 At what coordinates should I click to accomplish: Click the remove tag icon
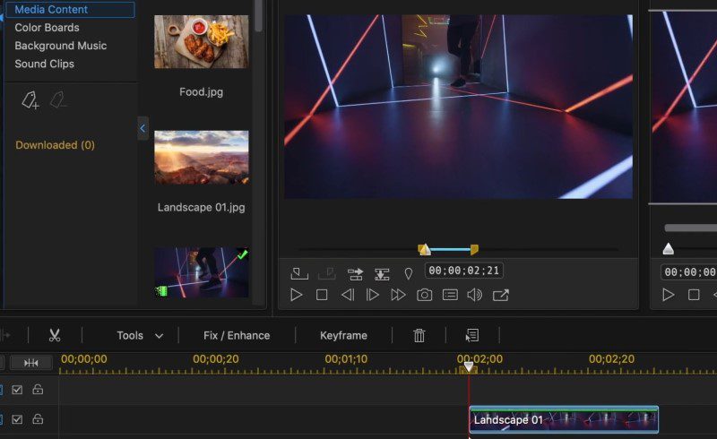point(58,99)
